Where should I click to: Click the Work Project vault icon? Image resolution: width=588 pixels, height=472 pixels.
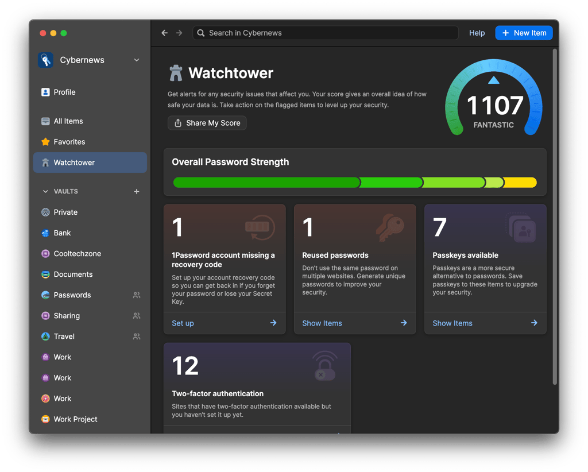[x=45, y=419]
